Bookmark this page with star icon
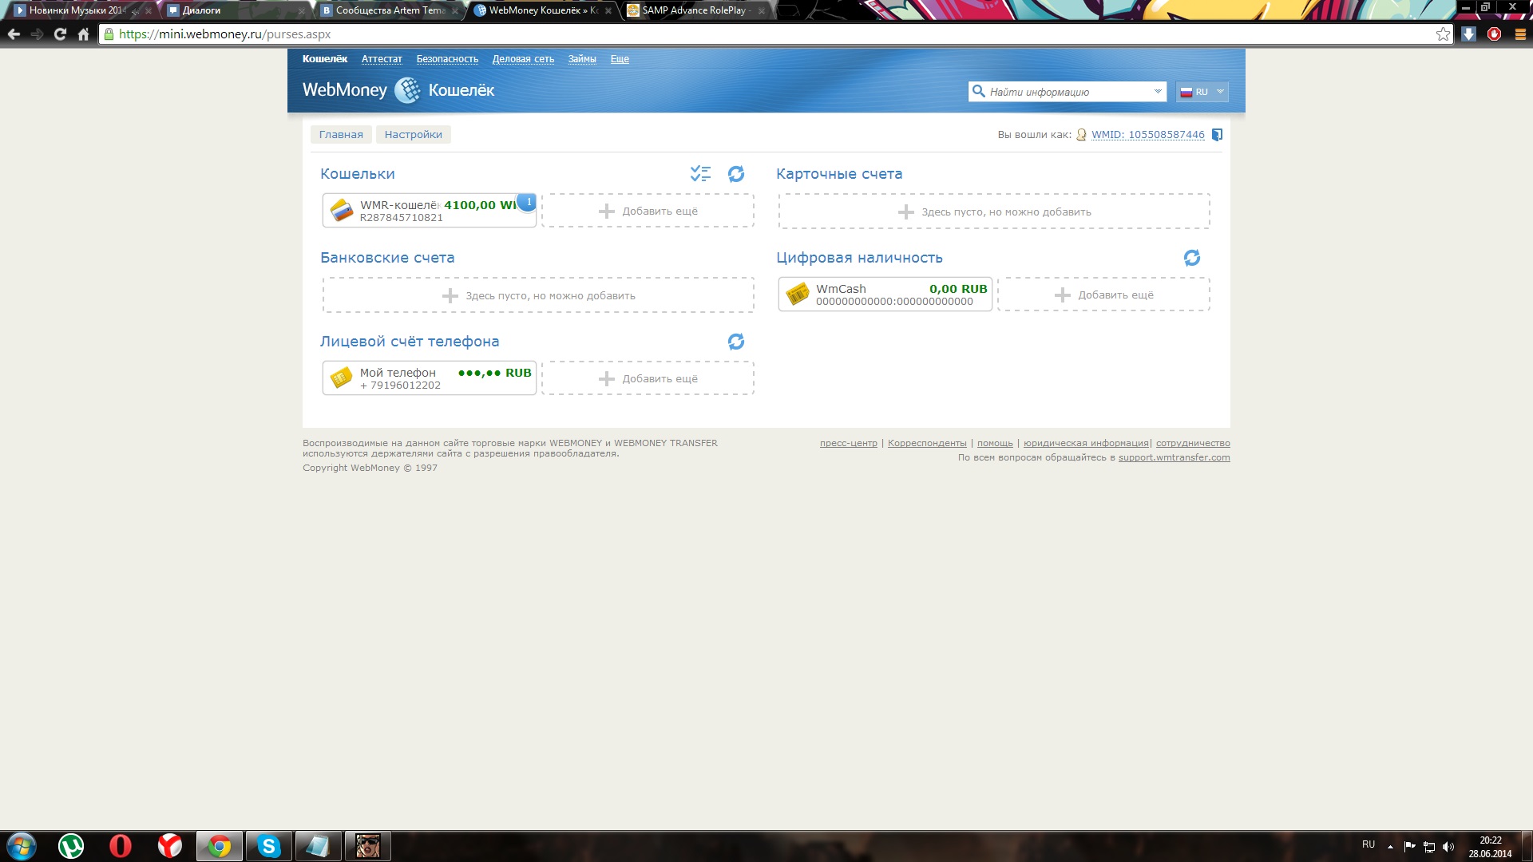 pyautogui.click(x=1443, y=34)
